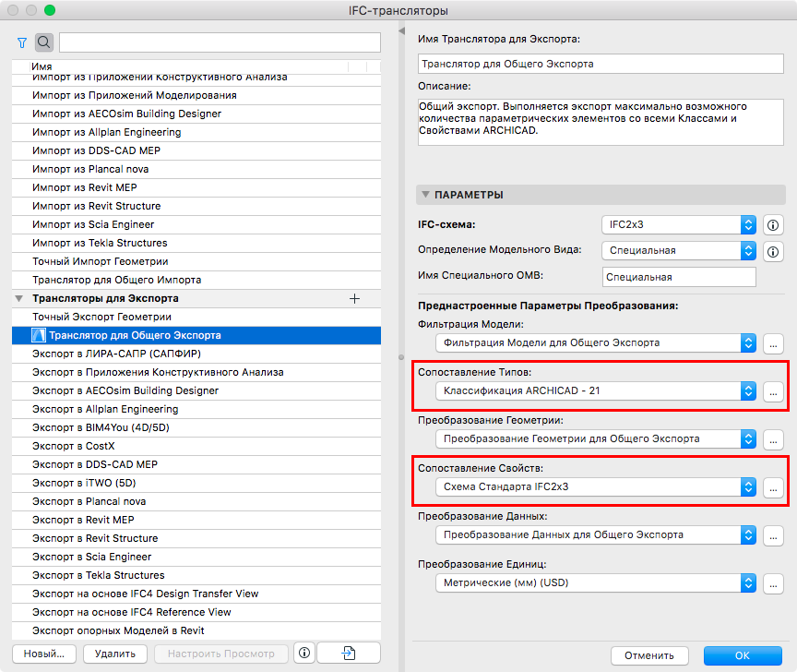Select Экспорт в Tekla Structures

pyautogui.click(x=196, y=575)
